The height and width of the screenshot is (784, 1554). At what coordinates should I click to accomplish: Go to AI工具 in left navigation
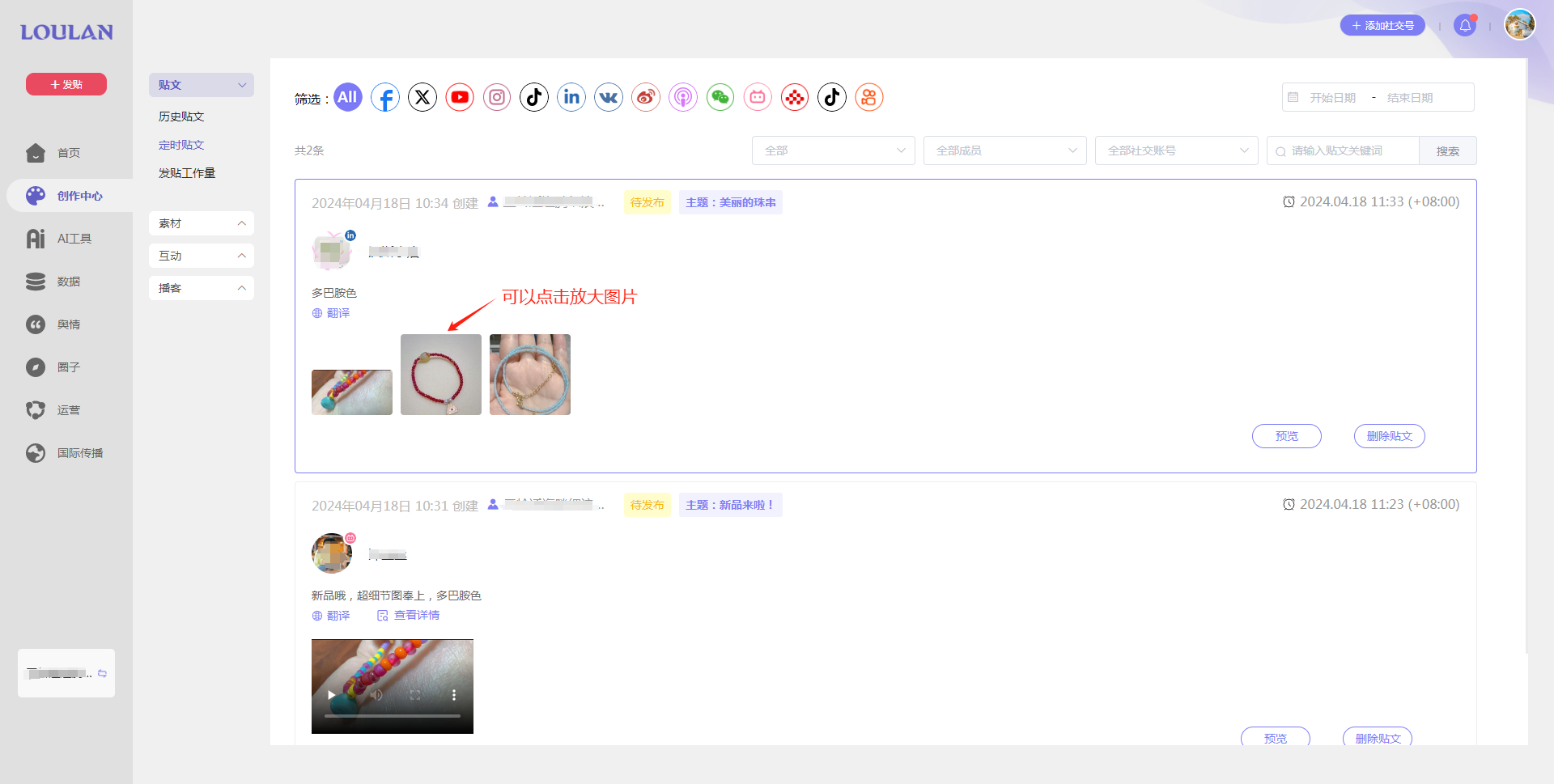(x=74, y=239)
